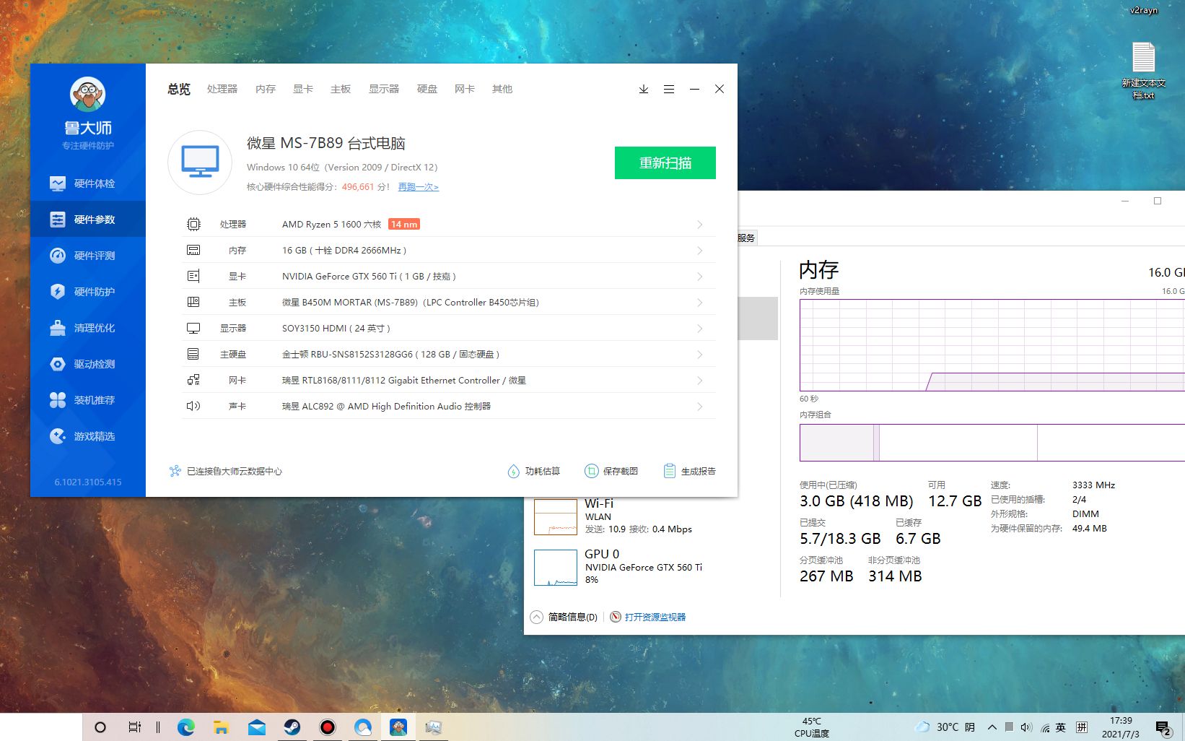The height and width of the screenshot is (741, 1185).
Task: Expand 16 GB DDR4 memory row chevron
Action: point(700,251)
